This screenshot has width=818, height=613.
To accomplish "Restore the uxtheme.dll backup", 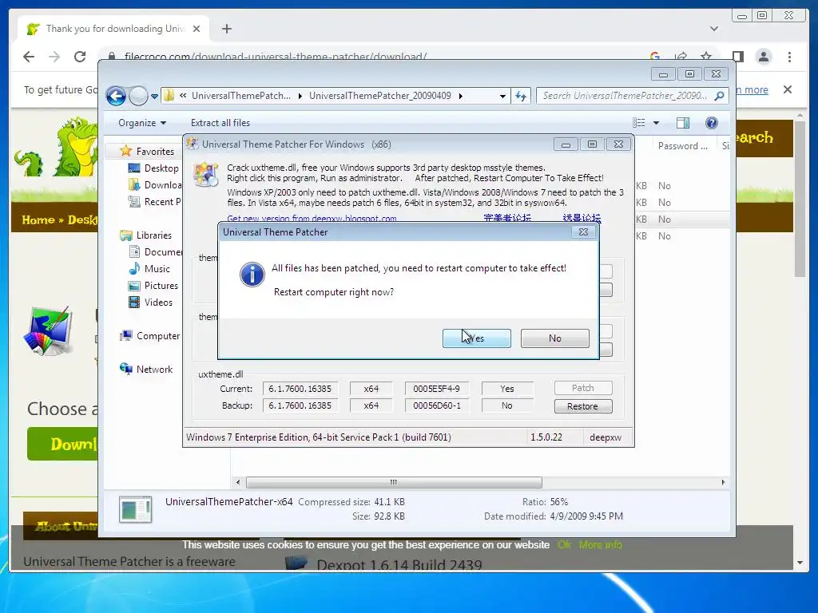I will 582,406.
